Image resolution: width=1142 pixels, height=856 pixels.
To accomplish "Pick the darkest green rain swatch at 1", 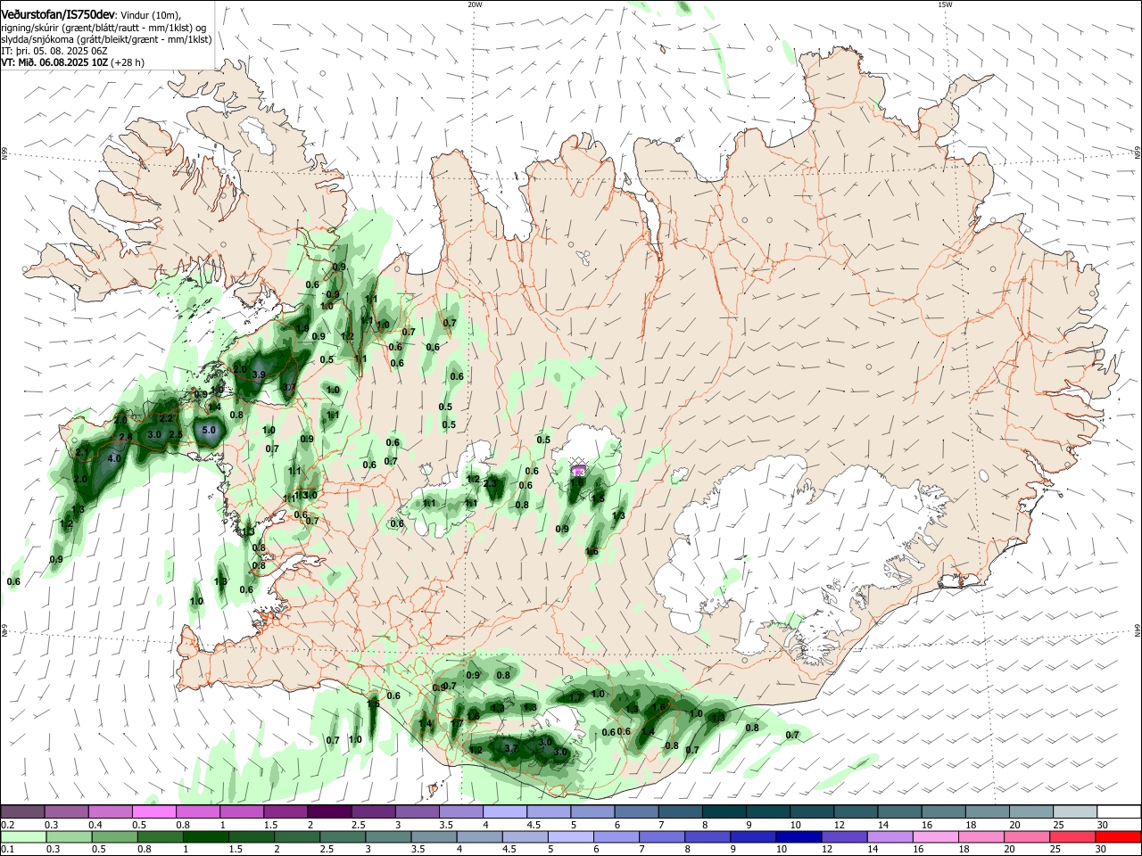I will click(x=206, y=837).
